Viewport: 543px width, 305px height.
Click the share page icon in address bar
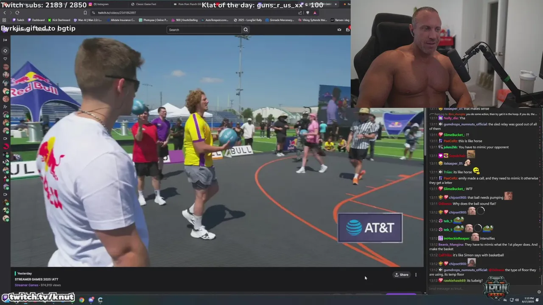(300, 13)
